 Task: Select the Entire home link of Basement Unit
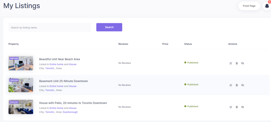pos(57,86)
